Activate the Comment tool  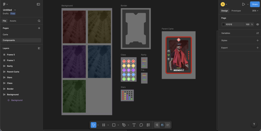tap(141, 125)
